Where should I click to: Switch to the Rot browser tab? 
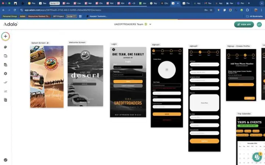coord(110,3)
